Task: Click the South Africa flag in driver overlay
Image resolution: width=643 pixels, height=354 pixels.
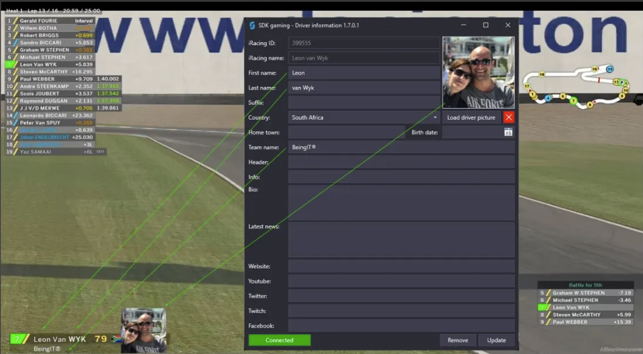Action: [x=116, y=339]
